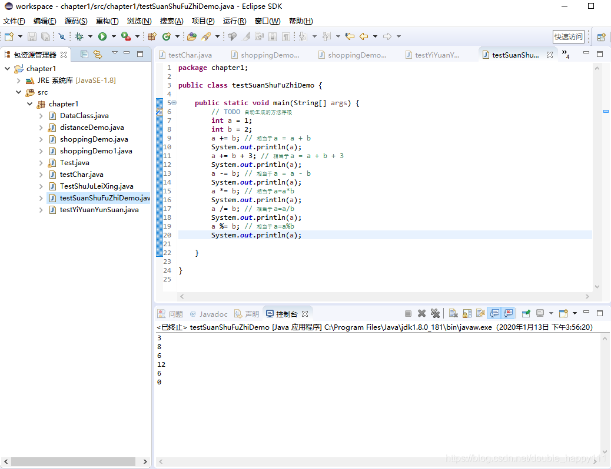The width and height of the screenshot is (611, 469).
Task: Remove All Terminated Launches double-X icon
Action: coord(435,313)
